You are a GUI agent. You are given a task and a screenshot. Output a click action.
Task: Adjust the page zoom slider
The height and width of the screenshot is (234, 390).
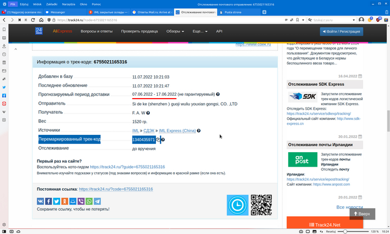pos(345,231)
